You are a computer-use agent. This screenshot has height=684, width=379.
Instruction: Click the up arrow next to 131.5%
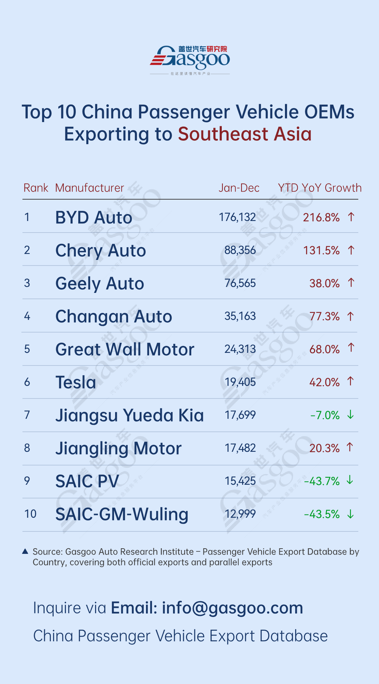point(351,250)
